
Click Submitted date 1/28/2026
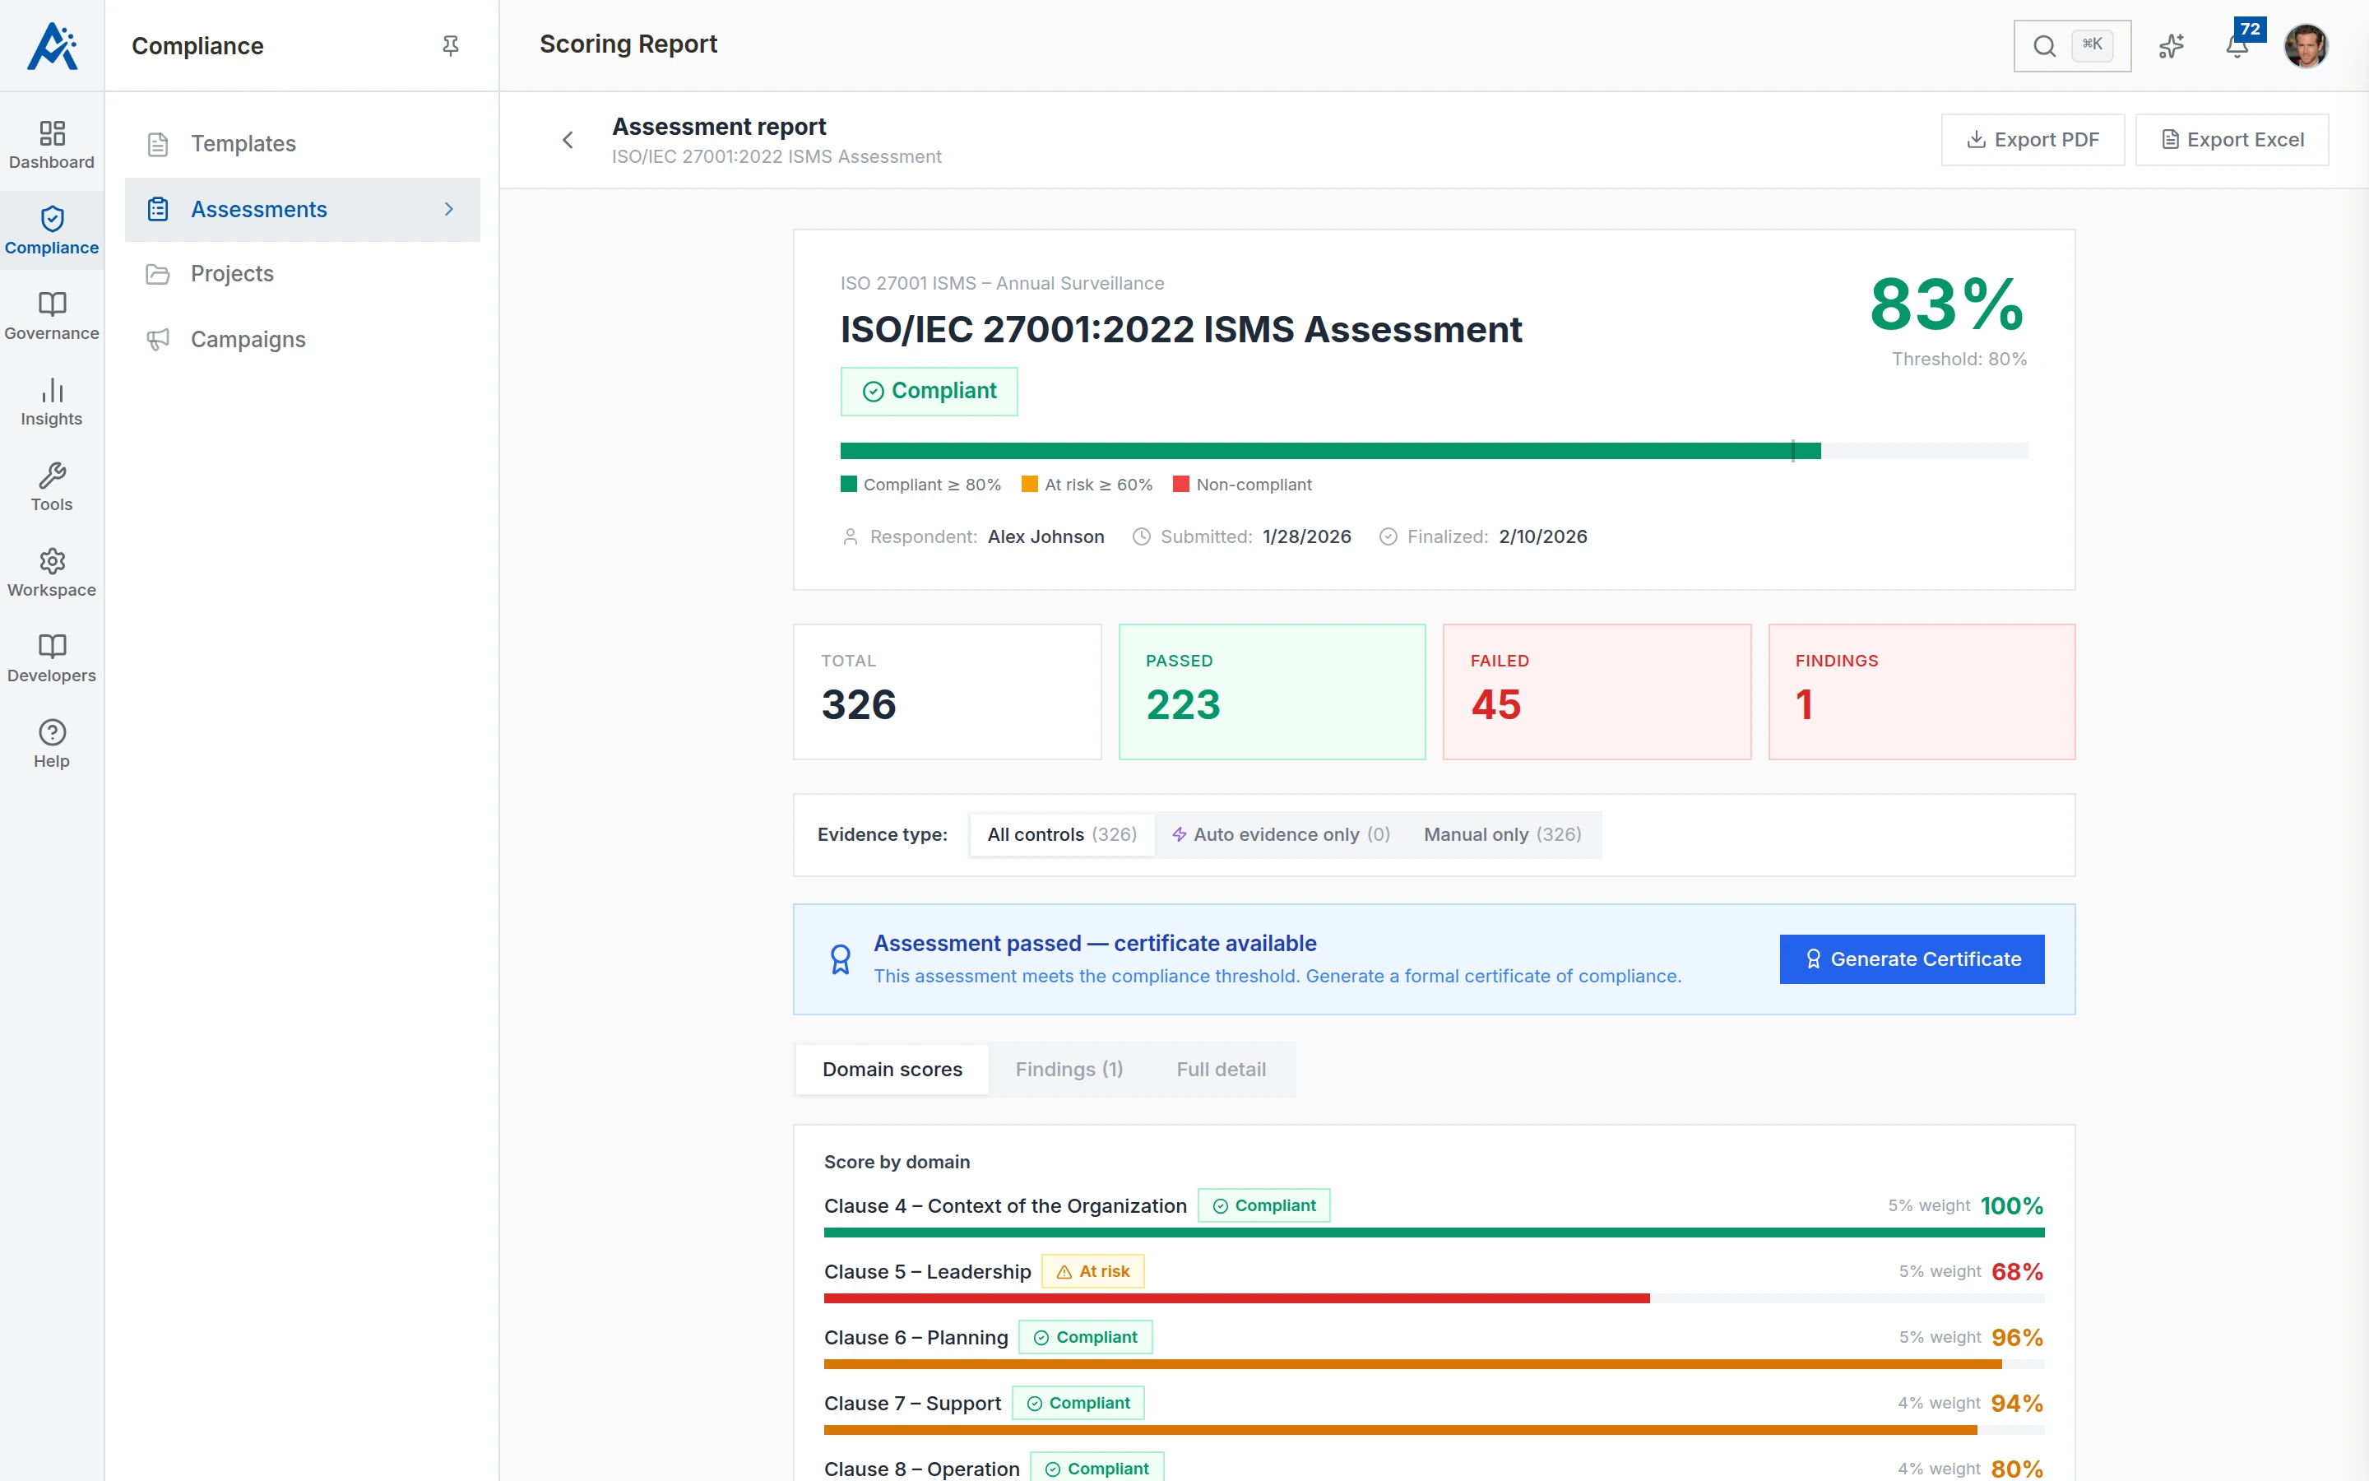[1306, 536]
